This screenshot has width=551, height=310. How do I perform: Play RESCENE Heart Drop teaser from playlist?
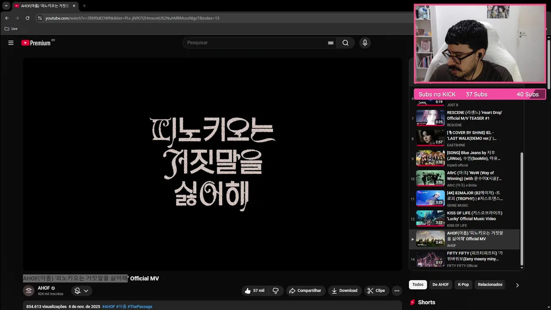[x=464, y=118]
